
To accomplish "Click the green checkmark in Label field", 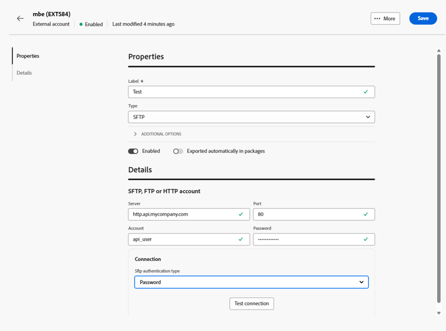I will (x=366, y=92).
